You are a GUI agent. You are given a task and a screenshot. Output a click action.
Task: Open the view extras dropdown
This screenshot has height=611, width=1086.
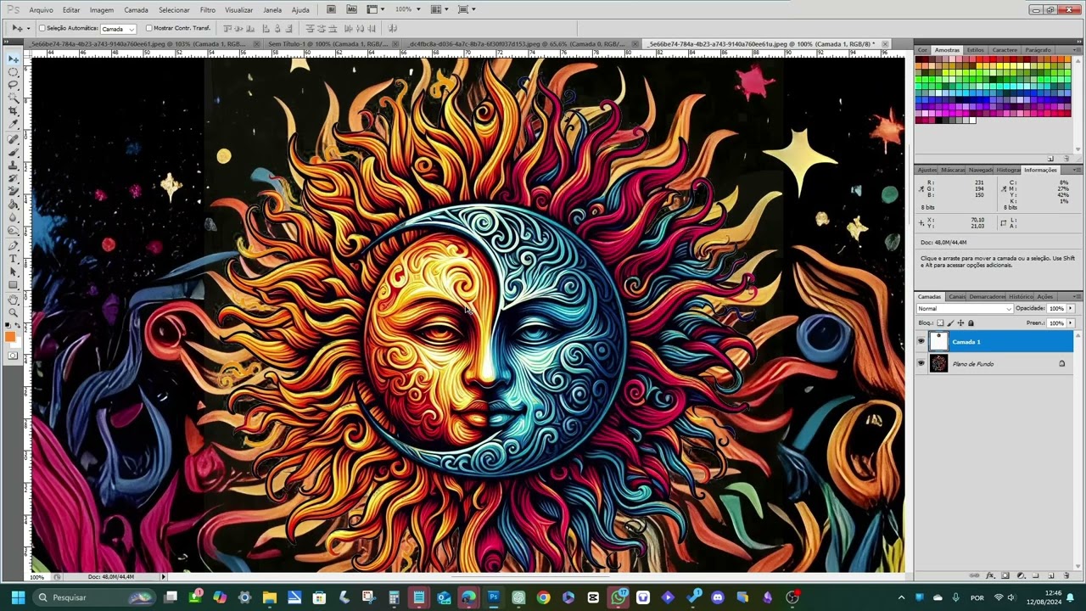(x=377, y=9)
